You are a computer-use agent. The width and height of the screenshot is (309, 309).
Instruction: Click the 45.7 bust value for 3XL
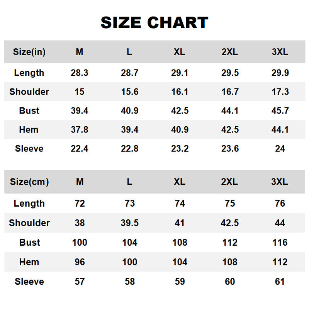[280, 110]
